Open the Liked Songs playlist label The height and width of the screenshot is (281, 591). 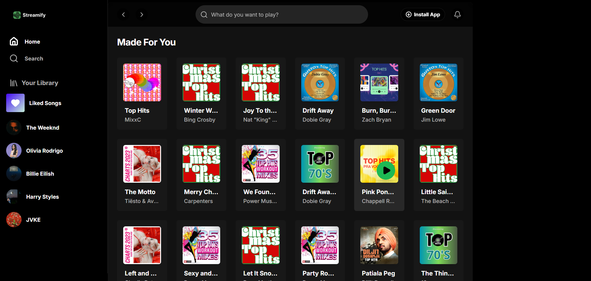[45, 103]
